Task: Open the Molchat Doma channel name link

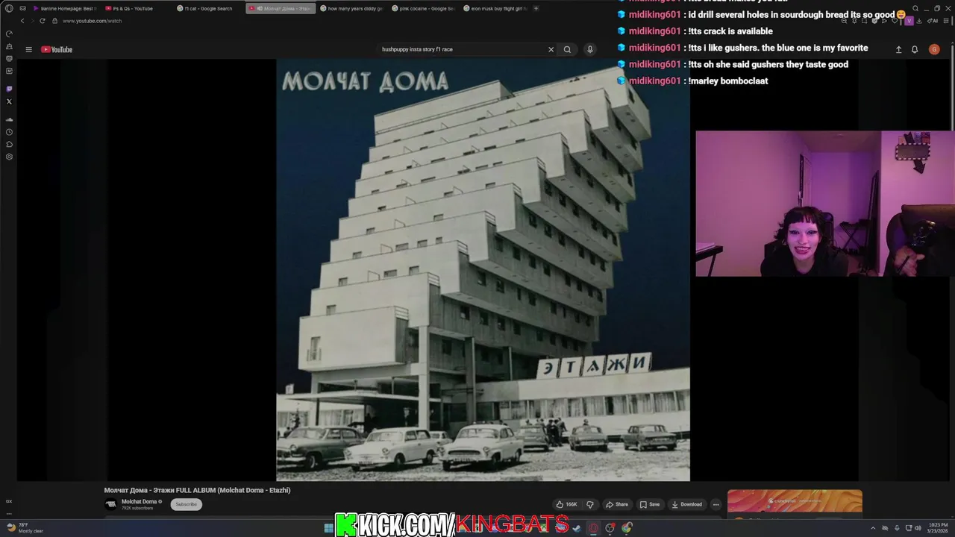Action: 140,502
